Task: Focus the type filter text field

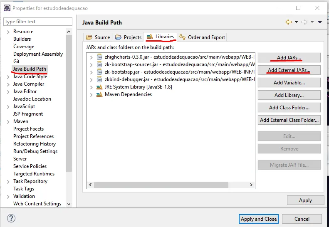Action: pos(38,22)
